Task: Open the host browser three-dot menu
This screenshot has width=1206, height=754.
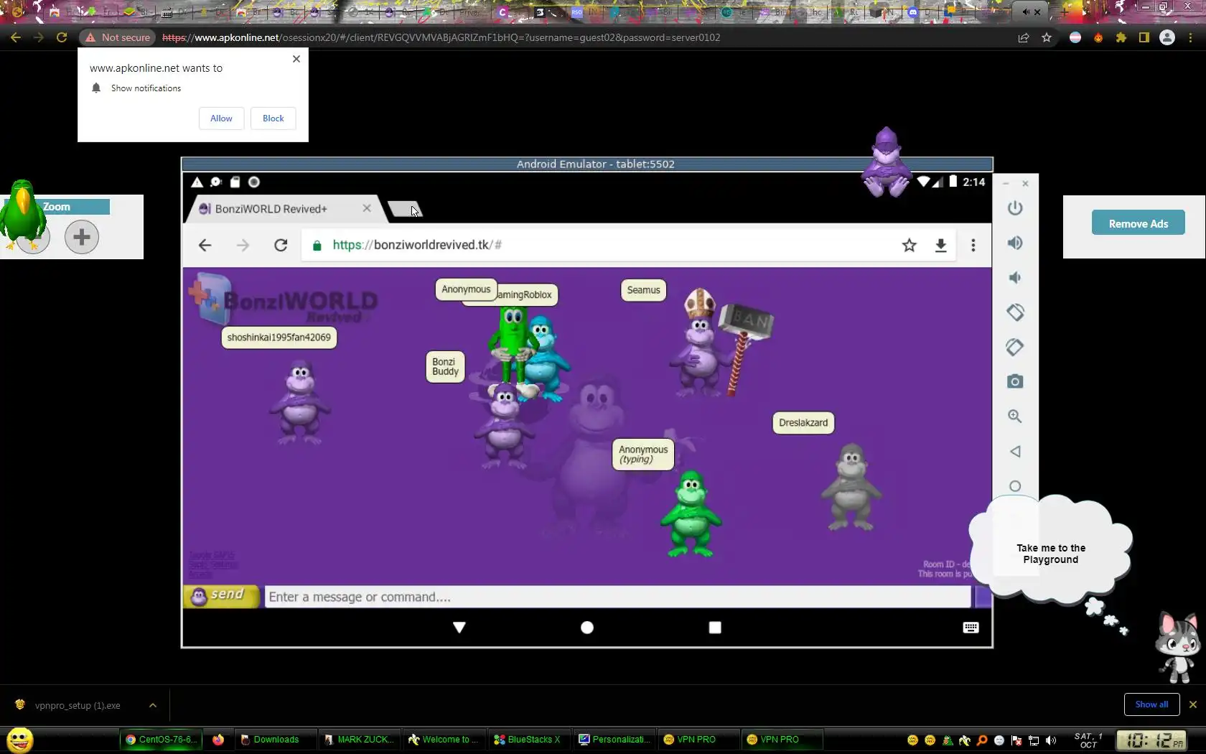Action: point(1191,37)
